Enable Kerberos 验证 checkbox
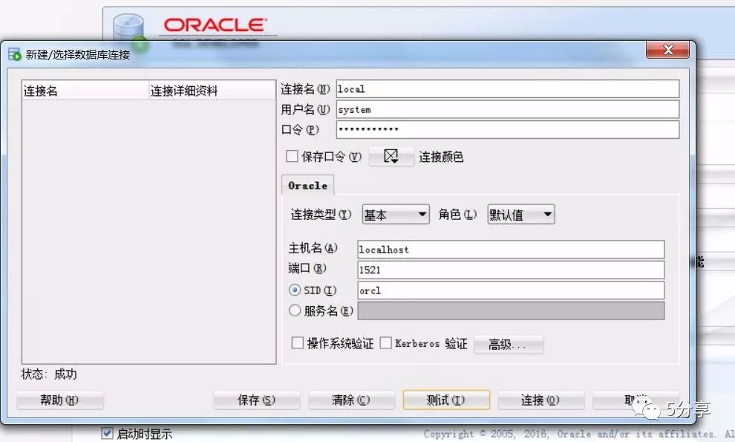 coord(385,343)
